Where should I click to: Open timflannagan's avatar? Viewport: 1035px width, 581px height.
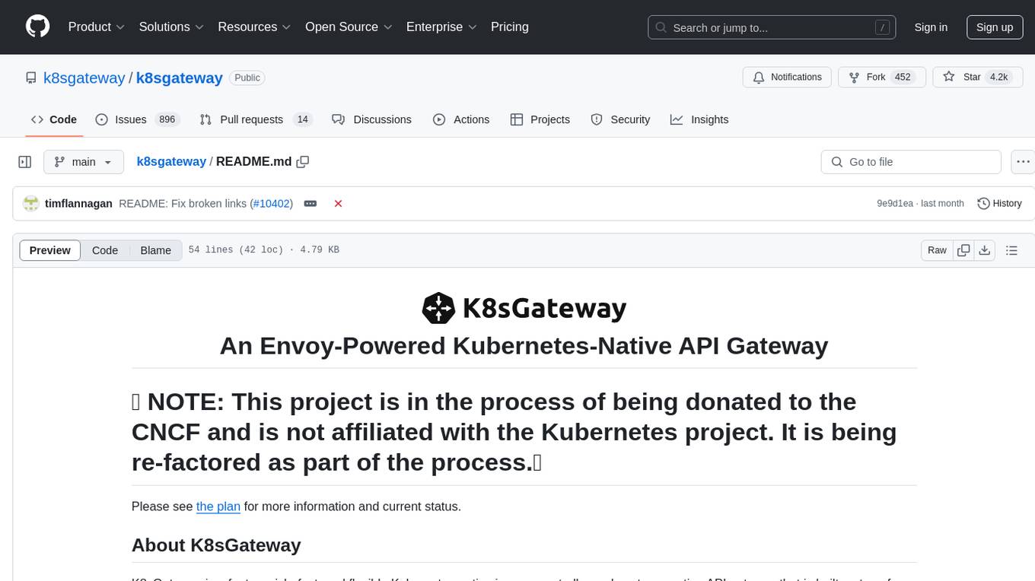pyautogui.click(x=31, y=203)
